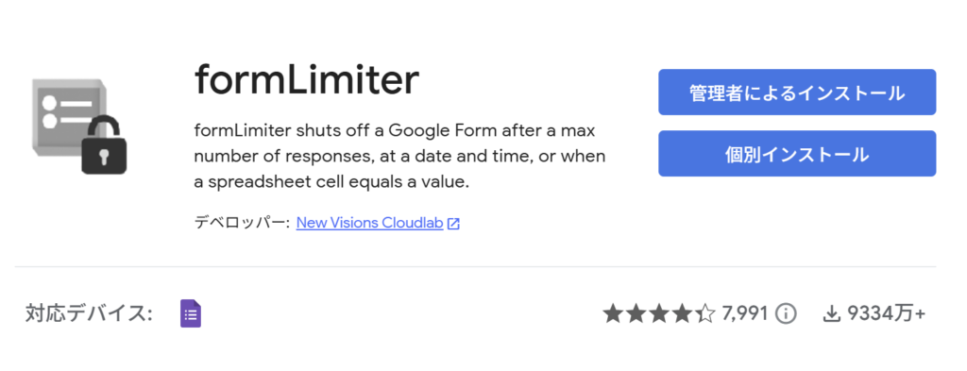967x371 pixels.
Task: Select the fourth rating star
Action: (x=682, y=313)
